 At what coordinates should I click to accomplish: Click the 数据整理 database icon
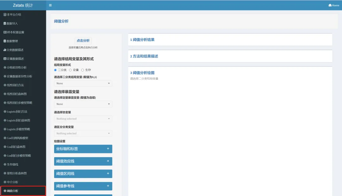(5, 41)
